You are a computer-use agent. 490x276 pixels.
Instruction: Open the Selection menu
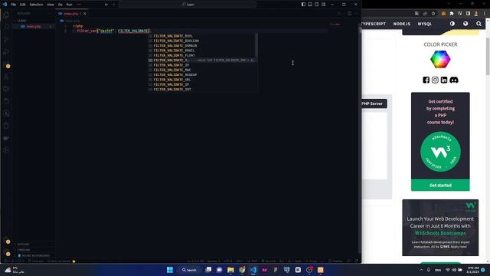coord(36,5)
